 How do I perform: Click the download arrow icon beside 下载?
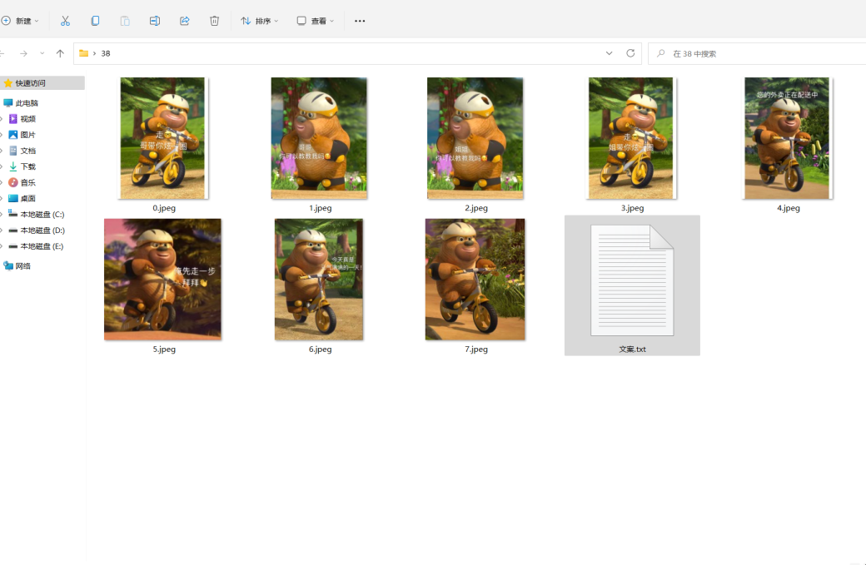point(13,166)
